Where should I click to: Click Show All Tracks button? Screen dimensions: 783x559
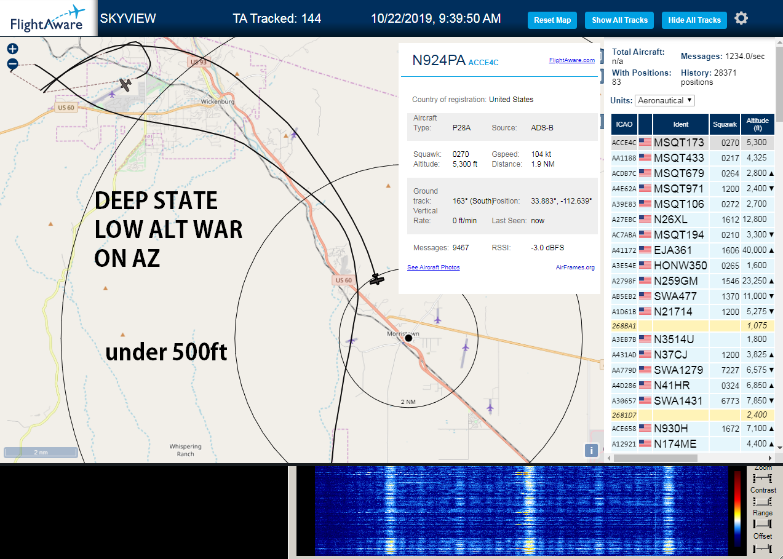coord(619,20)
